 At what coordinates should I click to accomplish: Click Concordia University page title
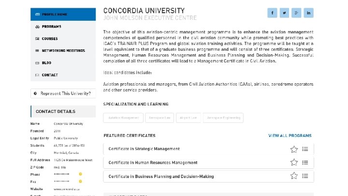click(144, 11)
